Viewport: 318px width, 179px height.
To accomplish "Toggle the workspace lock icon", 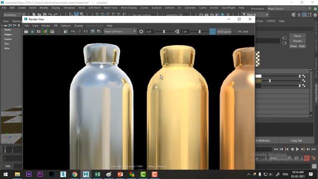I will point(315,8).
